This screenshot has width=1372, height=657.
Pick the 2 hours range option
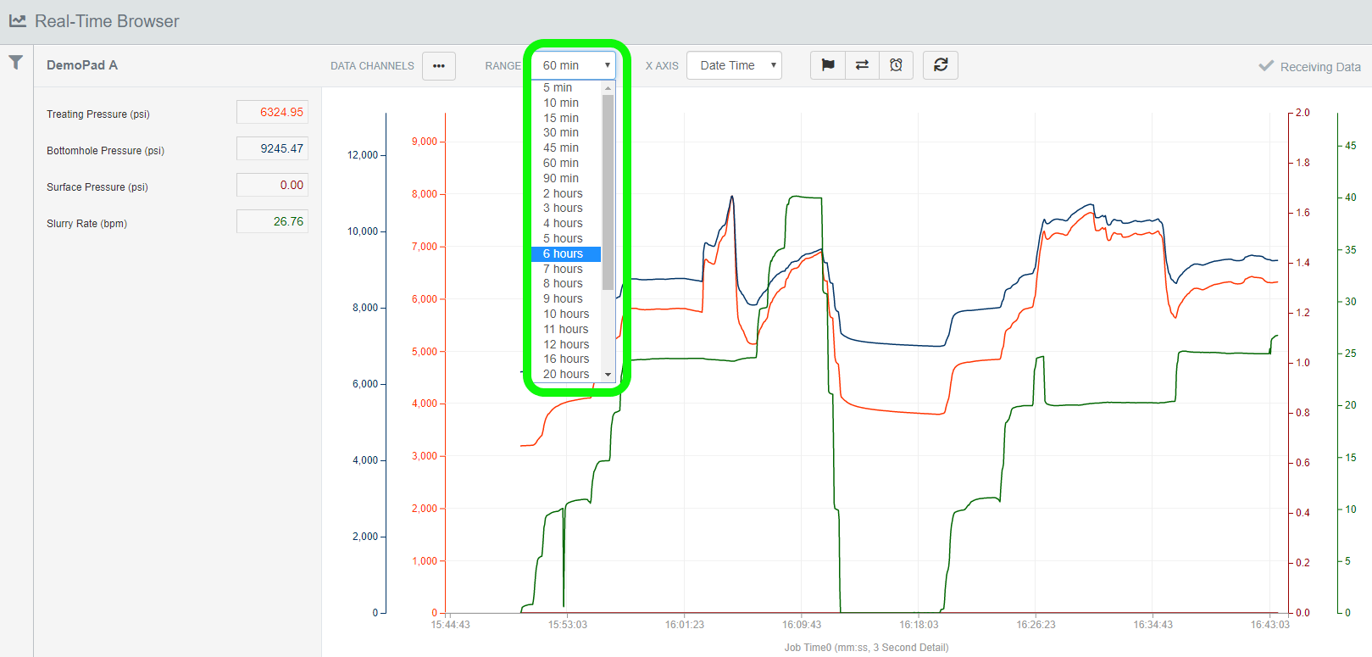coord(563,194)
